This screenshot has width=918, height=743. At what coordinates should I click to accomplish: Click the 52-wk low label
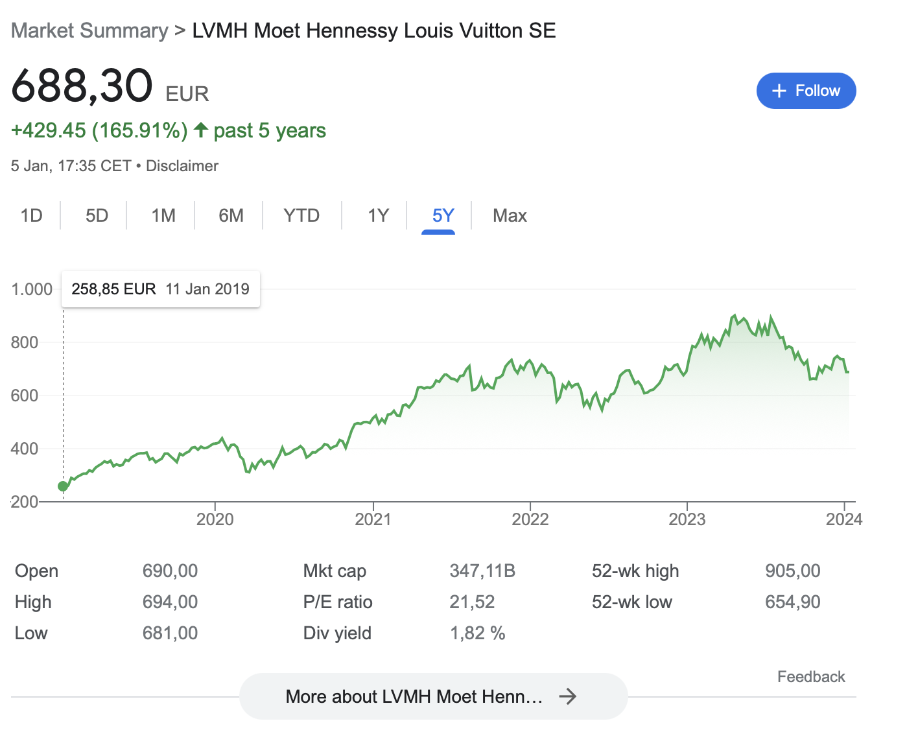632,602
